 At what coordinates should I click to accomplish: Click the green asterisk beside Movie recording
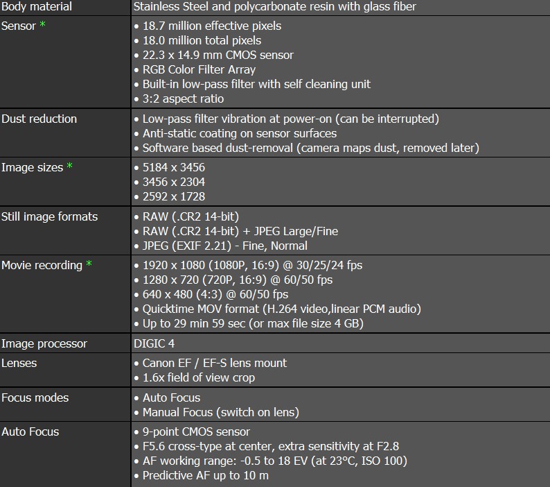89,266
